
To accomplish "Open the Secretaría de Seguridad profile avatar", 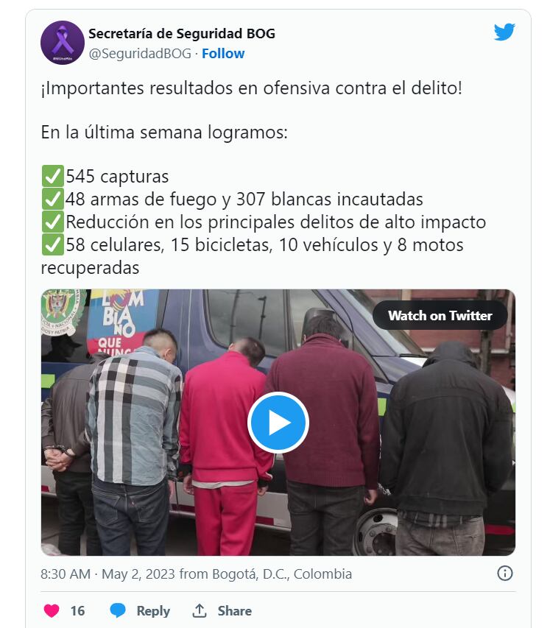I will point(63,43).
